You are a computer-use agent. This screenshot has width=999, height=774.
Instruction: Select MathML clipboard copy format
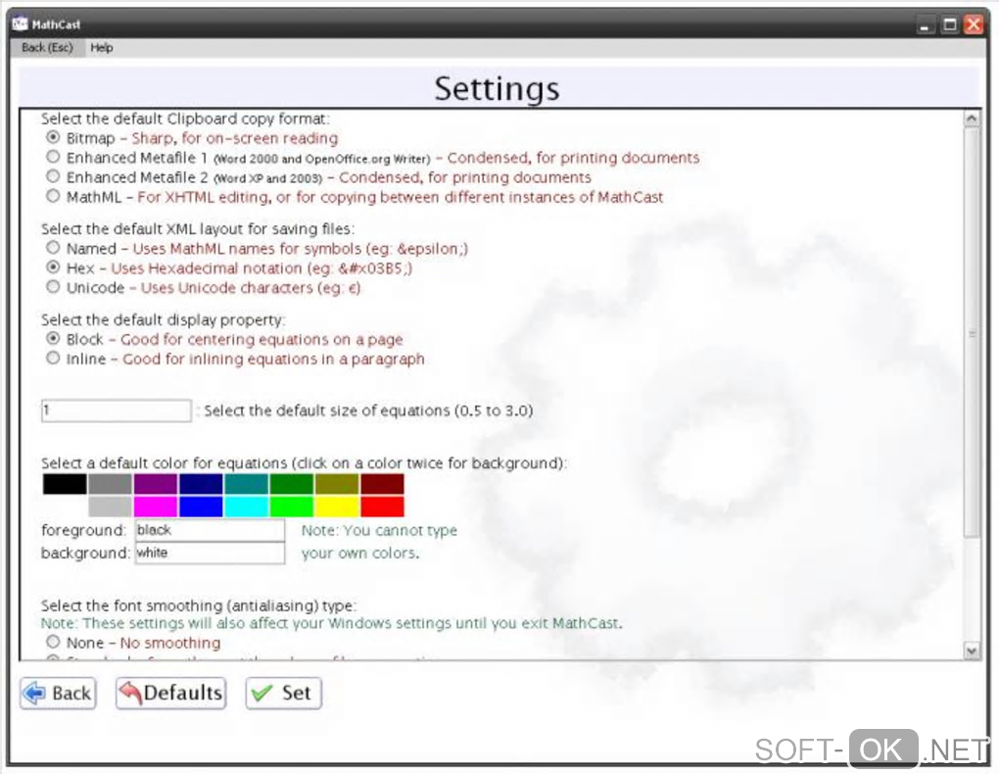(53, 196)
